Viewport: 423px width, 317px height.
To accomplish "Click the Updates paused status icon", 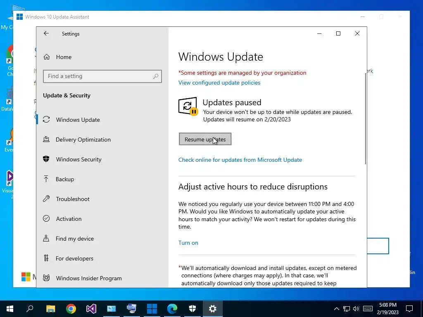I will tap(188, 106).
